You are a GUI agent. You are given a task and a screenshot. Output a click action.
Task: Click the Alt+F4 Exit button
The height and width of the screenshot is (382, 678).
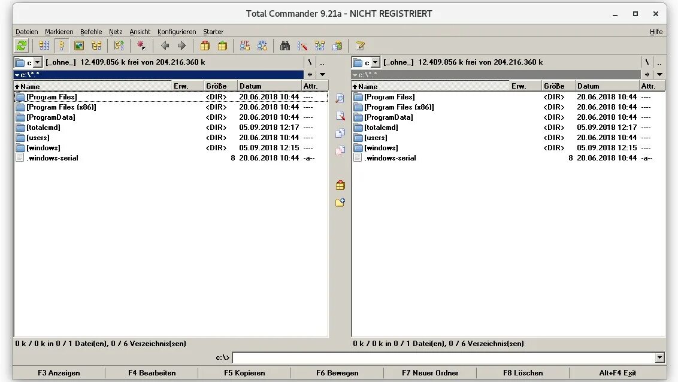click(x=618, y=372)
